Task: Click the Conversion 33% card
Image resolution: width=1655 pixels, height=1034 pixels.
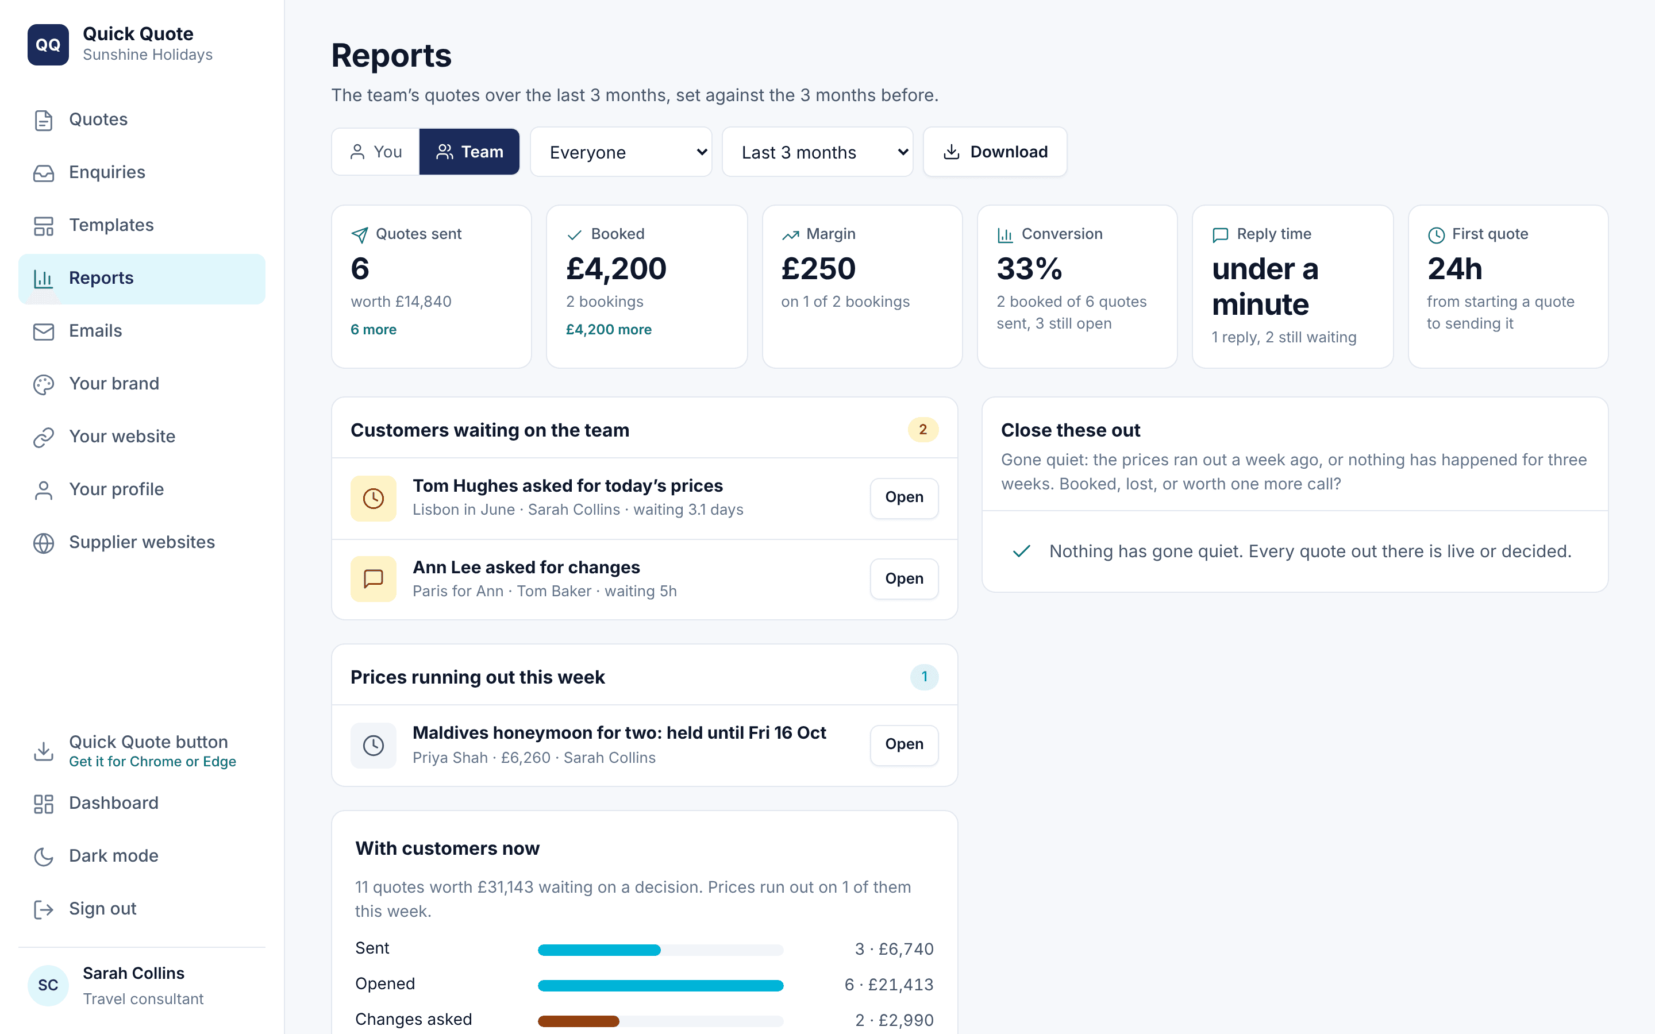Action: (1077, 287)
